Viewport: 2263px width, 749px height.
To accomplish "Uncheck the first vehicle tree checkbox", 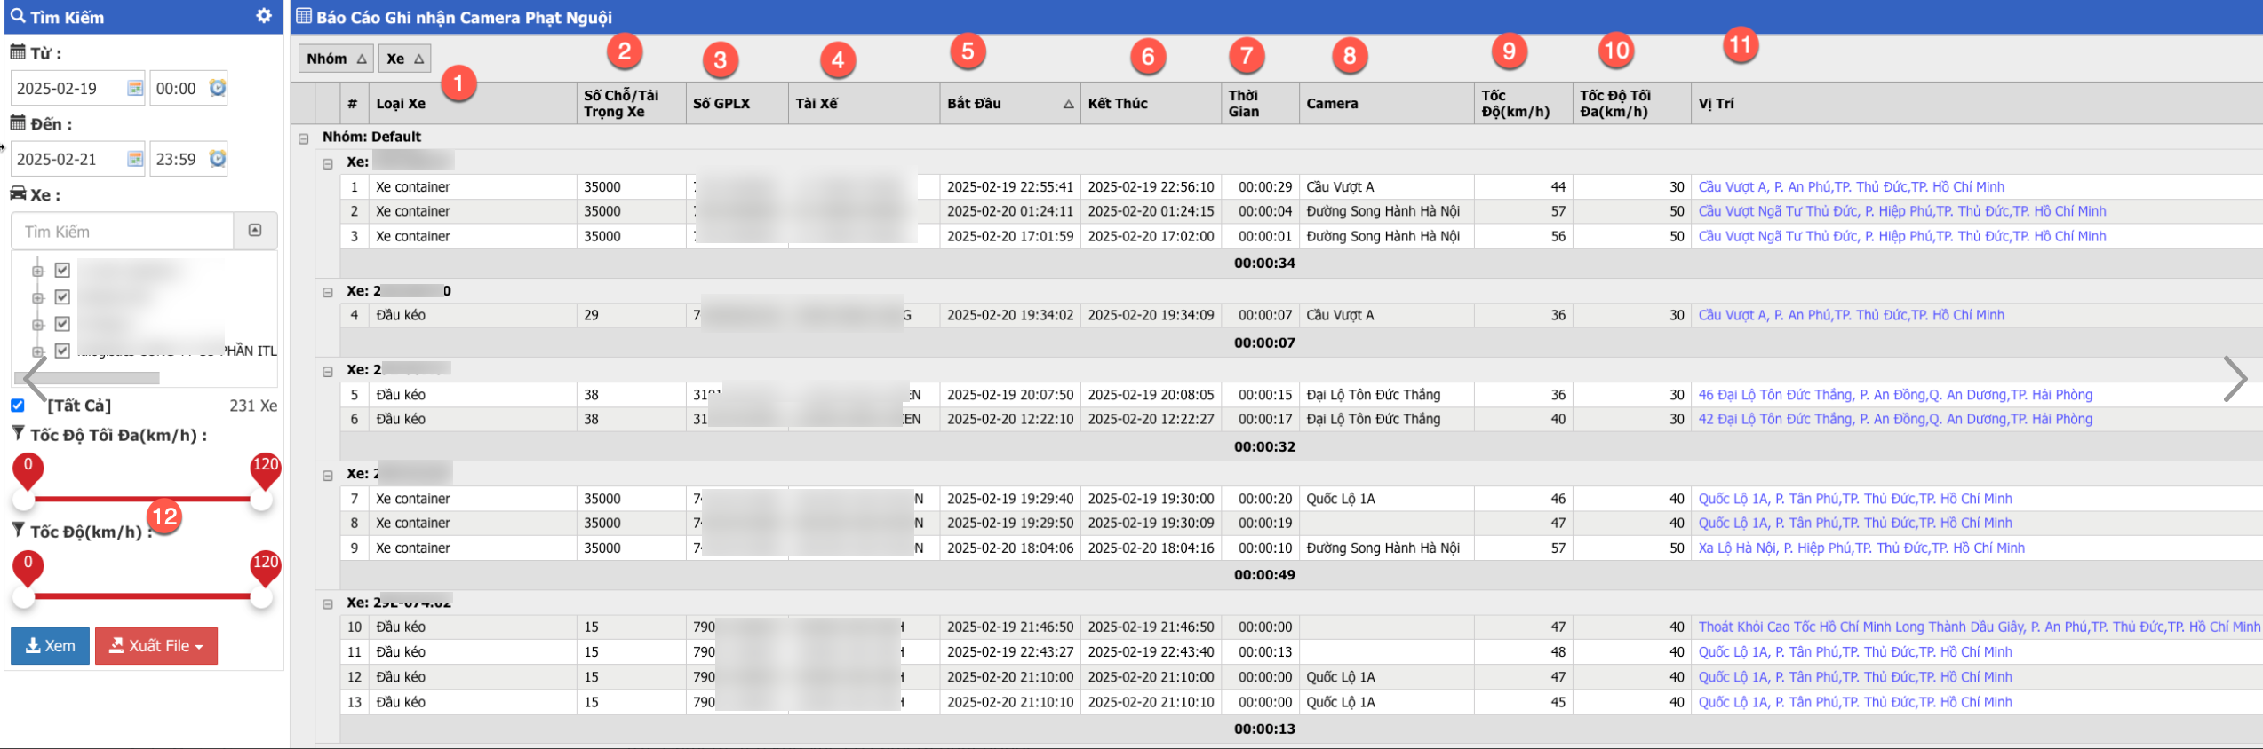I will [x=62, y=270].
